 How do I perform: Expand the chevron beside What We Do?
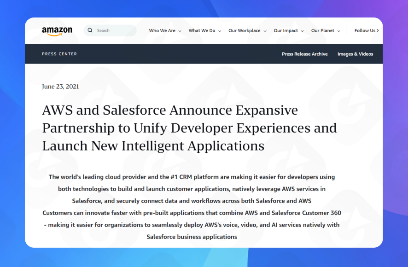tap(220, 31)
